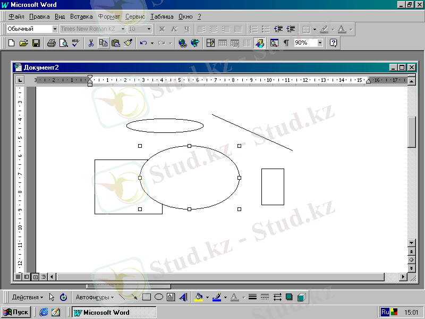Screen dimensions: 425x319
Task: Open the Автофигуры shapes menu
Action: coord(95,297)
